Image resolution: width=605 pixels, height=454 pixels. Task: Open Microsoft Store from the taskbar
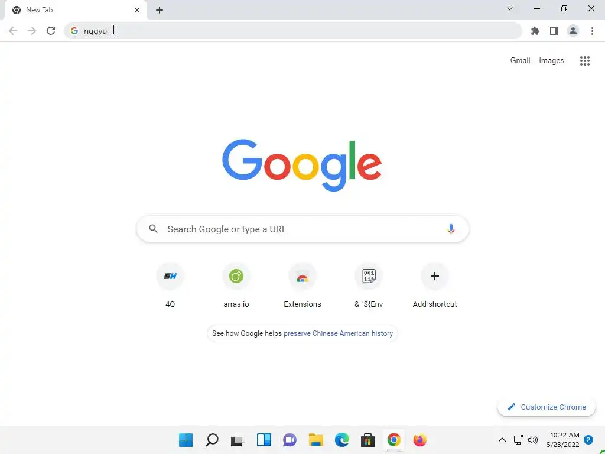[367, 440]
